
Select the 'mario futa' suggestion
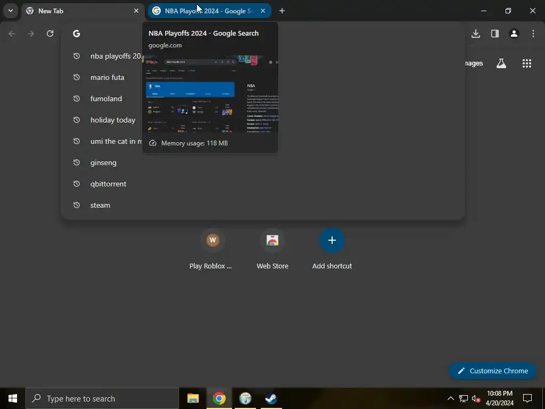click(x=263, y=77)
